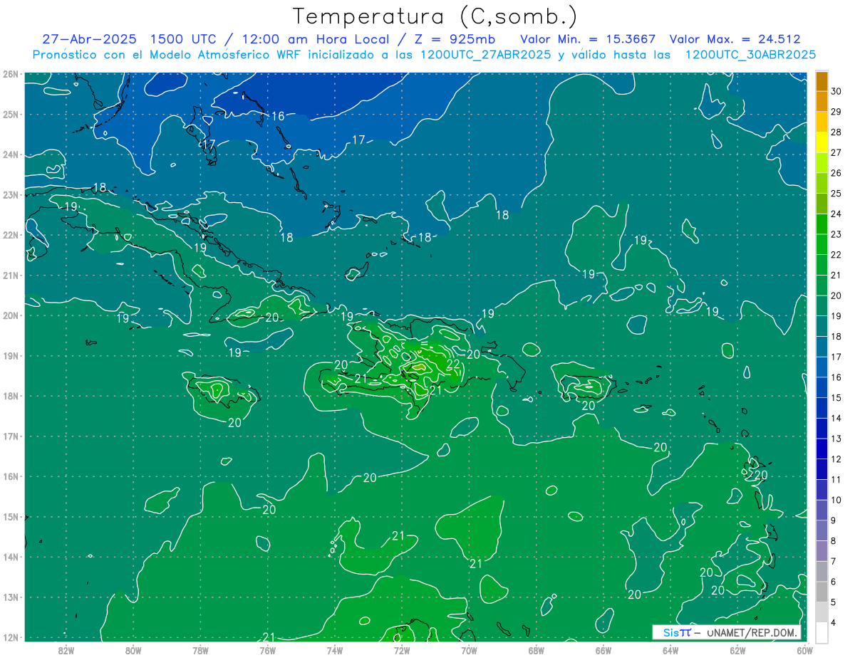This screenshot has width=855, height=660.
Task: Click the color scale label '25'
Action: [836, 193]
